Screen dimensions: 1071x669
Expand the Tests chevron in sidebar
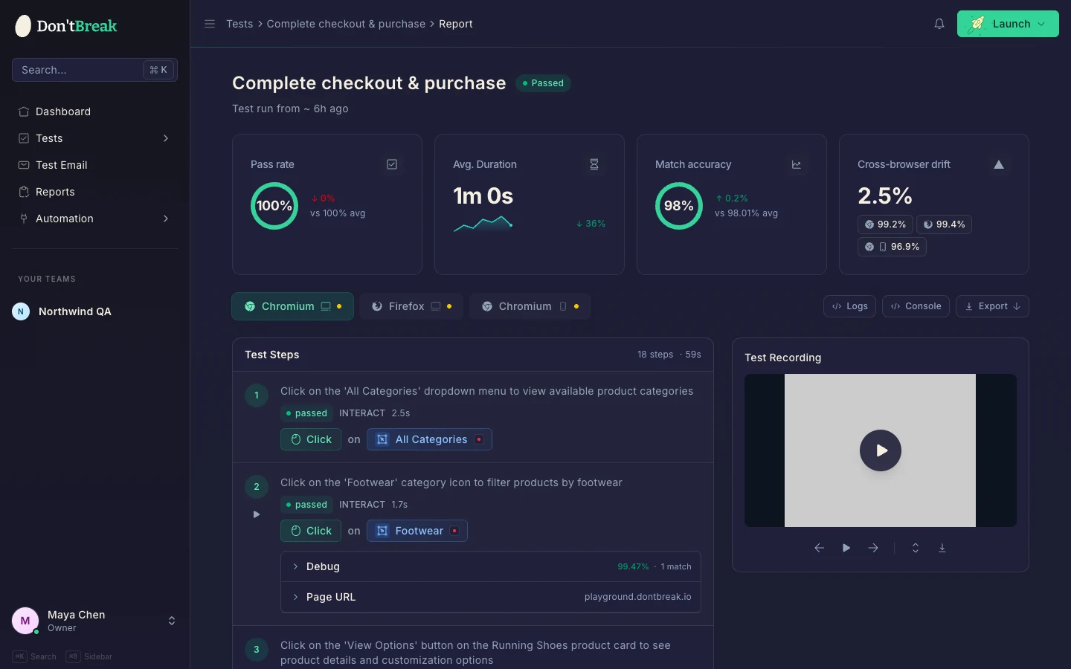tap(166, 138)
